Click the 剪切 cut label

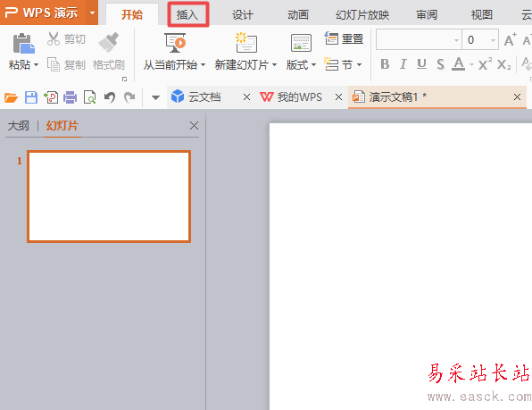(x=75, y=39)
